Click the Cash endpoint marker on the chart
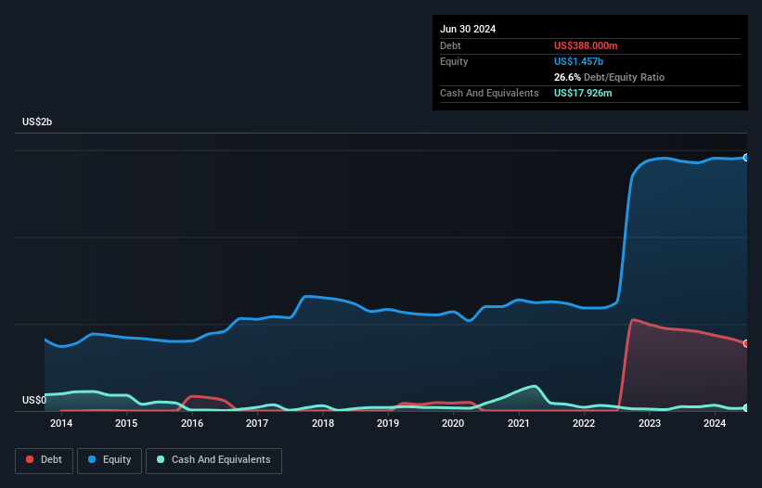 click(x=746, y=408)
